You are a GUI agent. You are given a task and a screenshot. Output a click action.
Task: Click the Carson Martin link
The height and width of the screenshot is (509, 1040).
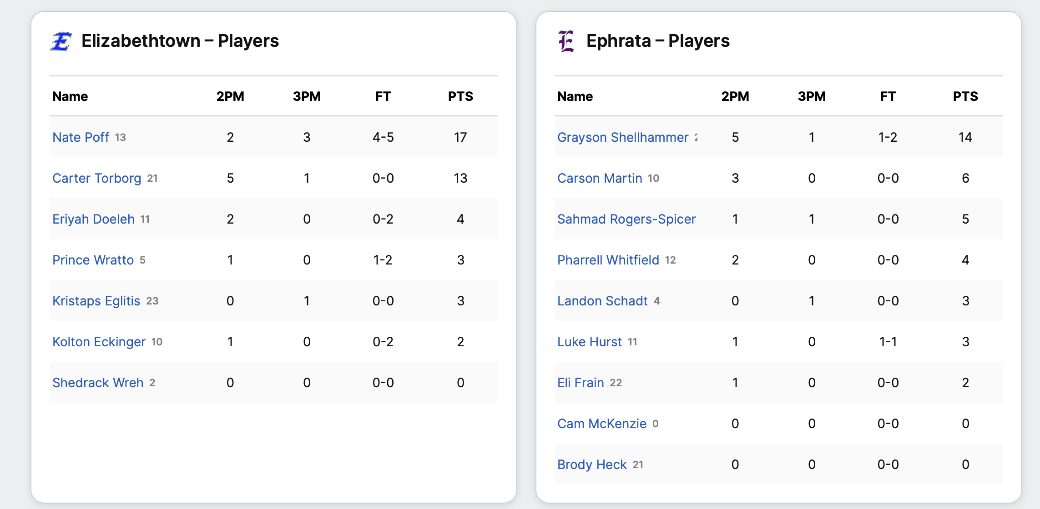pyautogui.click(x=600, y=178)
